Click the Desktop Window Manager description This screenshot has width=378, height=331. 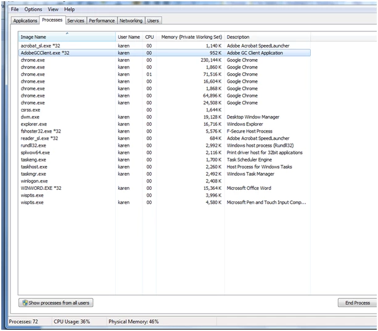(x=253, y=117)
